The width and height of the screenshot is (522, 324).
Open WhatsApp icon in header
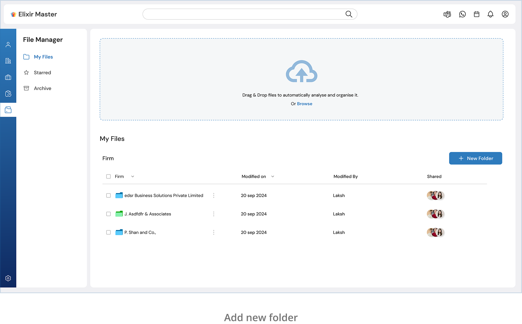point(462,14)
